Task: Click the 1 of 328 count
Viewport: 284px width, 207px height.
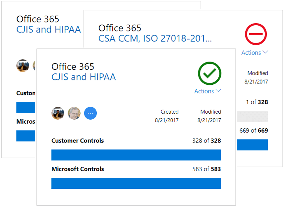Action: (x=257, y=102)
